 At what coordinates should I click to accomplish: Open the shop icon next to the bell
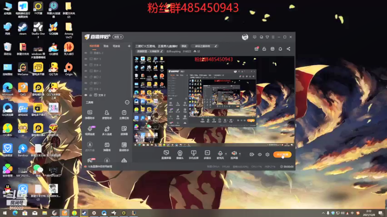(272, 49)
